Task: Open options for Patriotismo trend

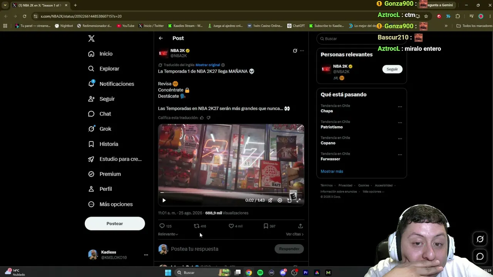Action: click(x=400, y=123)
